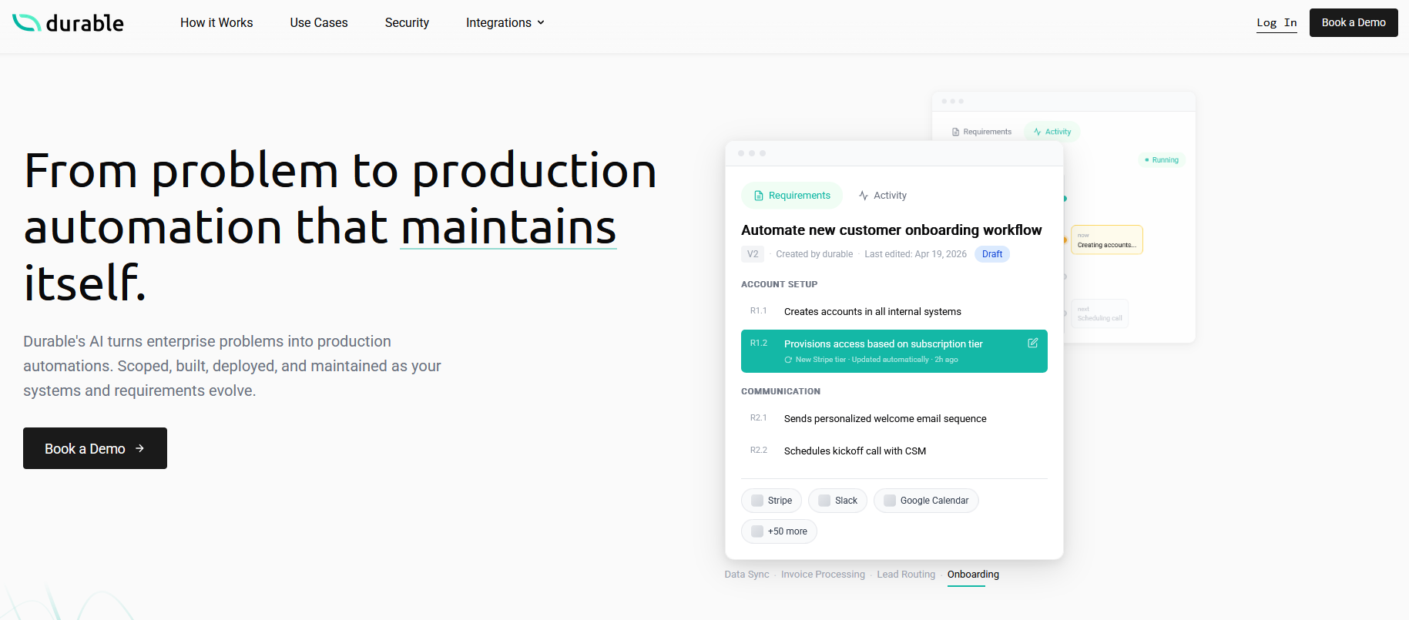
Task: Click the Stripe integration icon
Action: click(x=757, y=501)
